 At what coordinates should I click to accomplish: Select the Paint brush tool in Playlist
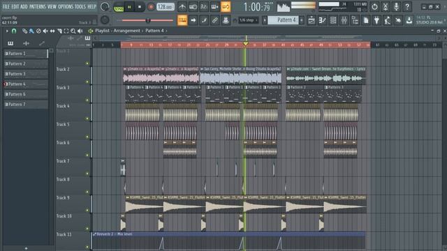(31, 31)
